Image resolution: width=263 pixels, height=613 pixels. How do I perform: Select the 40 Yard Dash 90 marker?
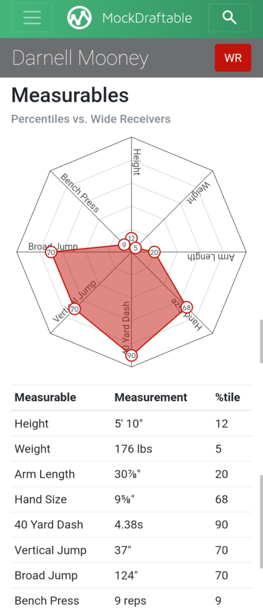pyautogui.click(x=131, y=356)
